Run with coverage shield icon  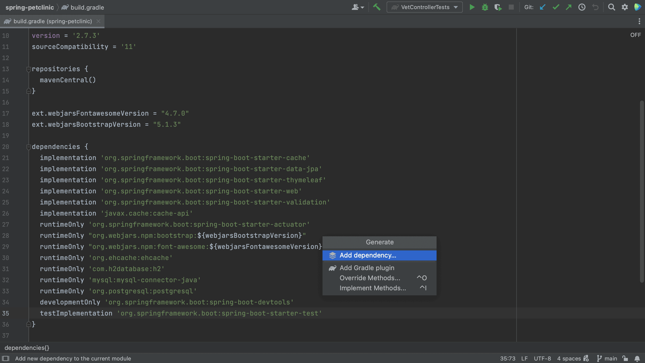coord(498,7)
